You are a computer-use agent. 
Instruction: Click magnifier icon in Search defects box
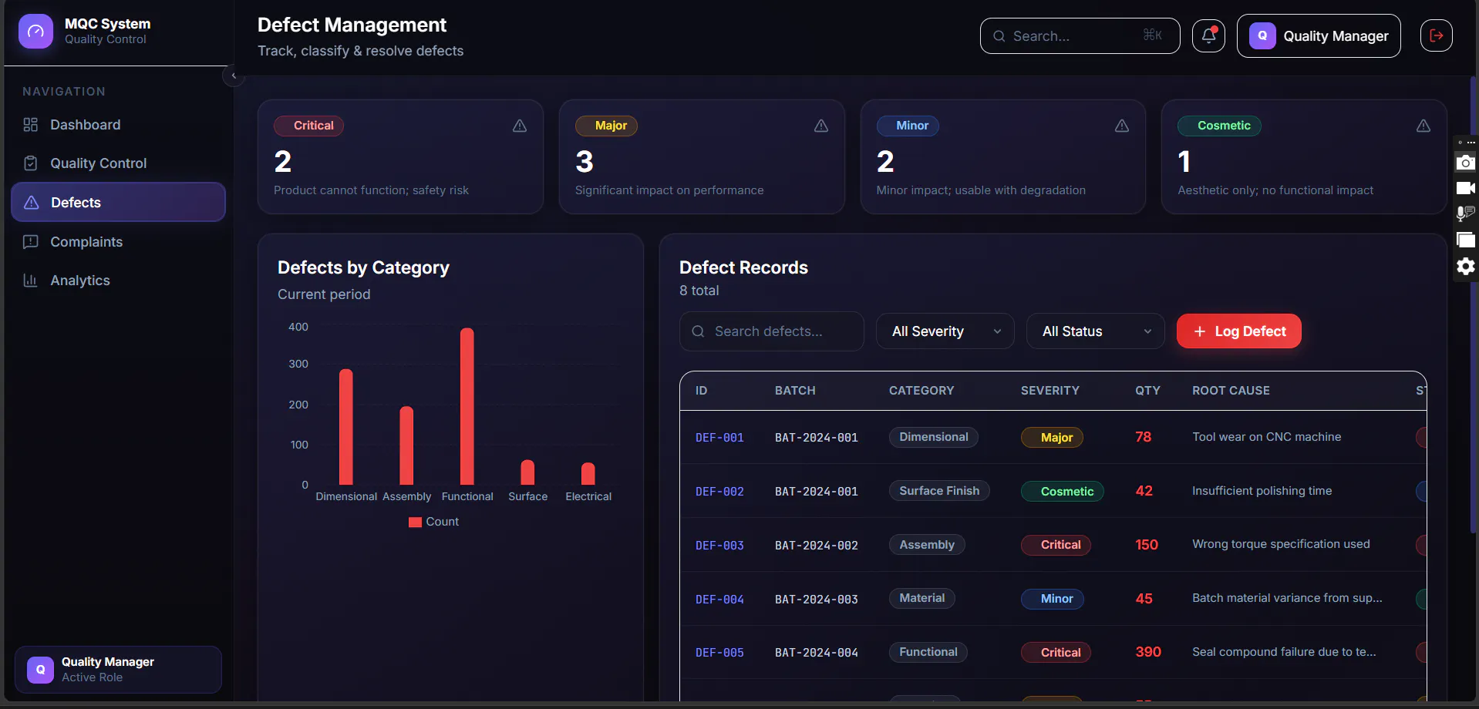coord(699,331)
